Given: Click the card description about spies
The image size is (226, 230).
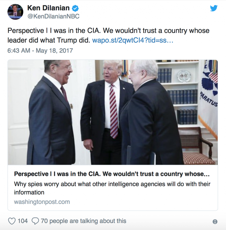Looking at the screenshot, I should point(112,188).
